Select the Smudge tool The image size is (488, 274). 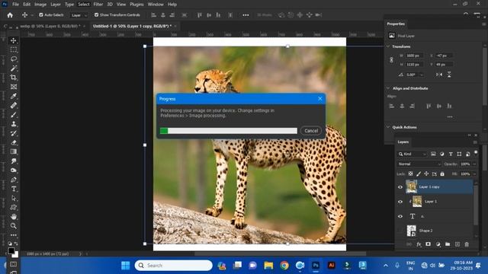pyautogui.click(x=14, y=161)
